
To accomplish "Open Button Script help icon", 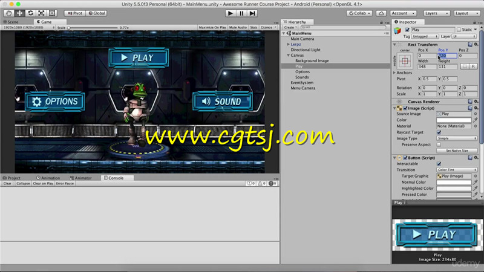I will pos(470,158).
